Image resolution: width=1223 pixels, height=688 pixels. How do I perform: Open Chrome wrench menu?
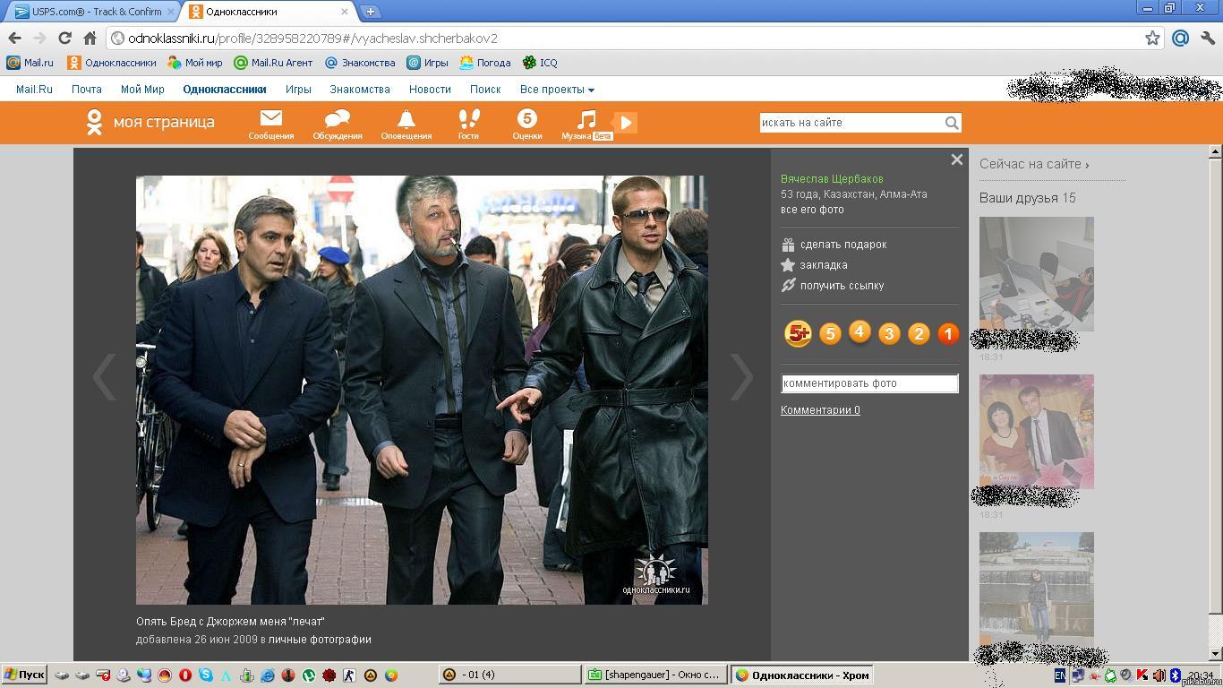[x=1208, y=38]
